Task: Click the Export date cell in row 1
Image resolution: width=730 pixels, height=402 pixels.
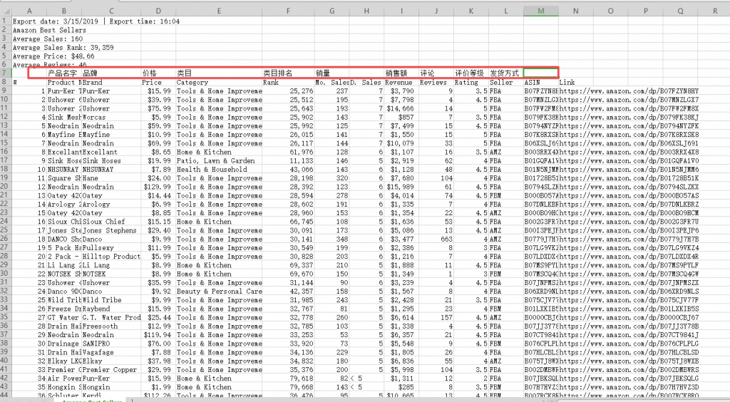Action: (96, 21)
